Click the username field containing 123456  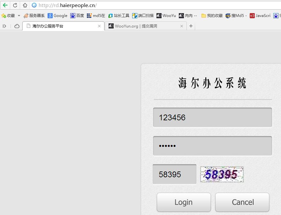click(x=212, y=117)
